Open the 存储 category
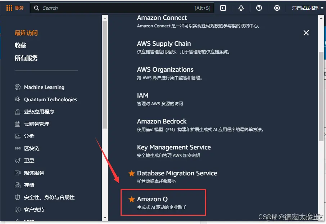The width and height of the screenshot is (326, 224). [x=29, y=185]
